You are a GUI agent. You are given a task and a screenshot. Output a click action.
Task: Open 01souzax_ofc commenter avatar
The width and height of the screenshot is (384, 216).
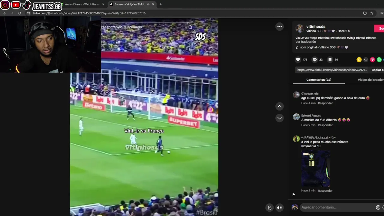(x=296, y=95)
